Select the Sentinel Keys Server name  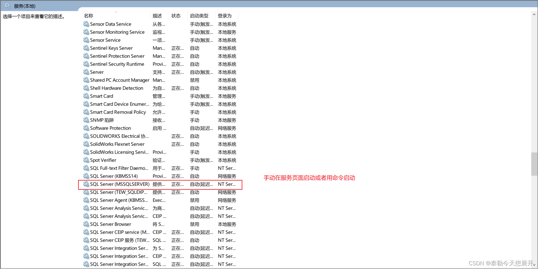(x=111, y=48)
